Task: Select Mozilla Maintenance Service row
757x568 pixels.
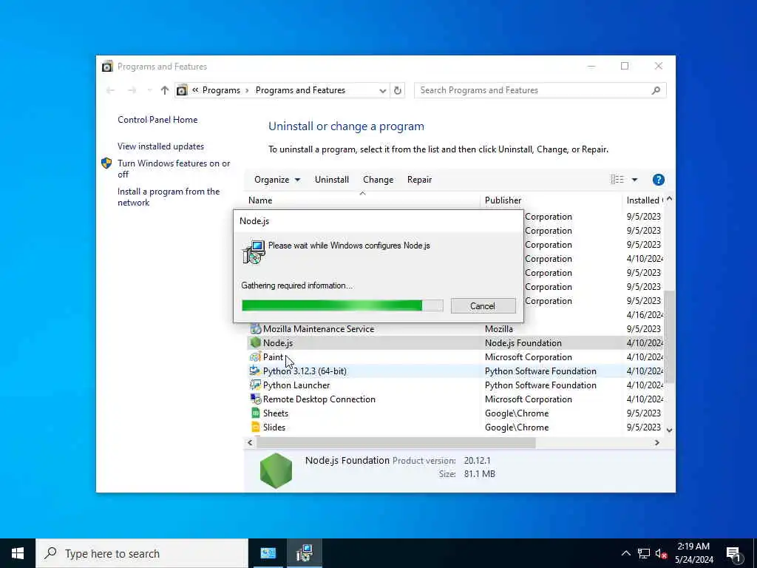Action: pos(455,329)
